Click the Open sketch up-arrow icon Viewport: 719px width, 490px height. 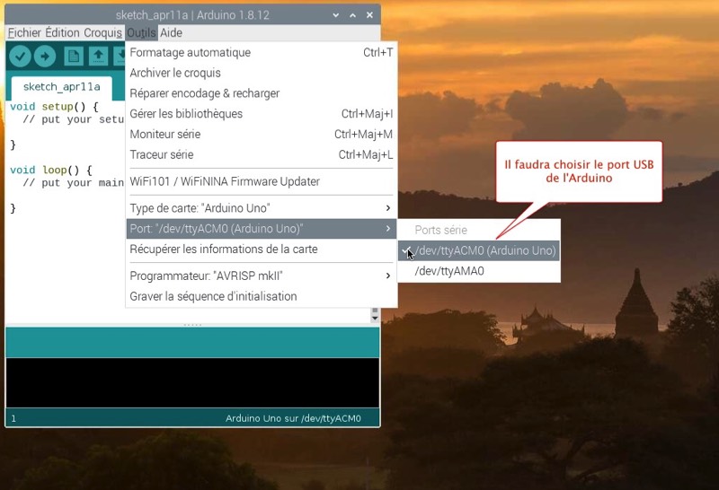[x=98, y=56]
